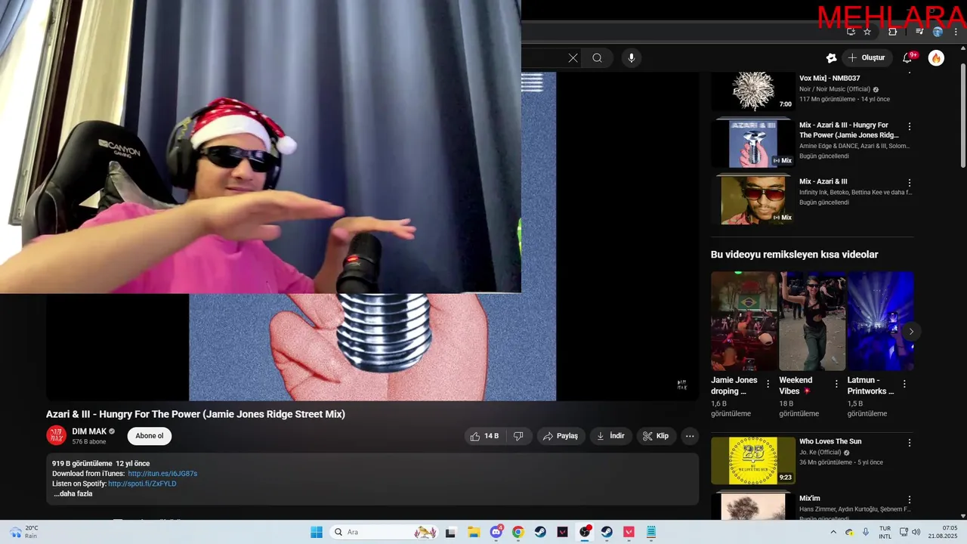This screenshot has height=544, width=967.
Task: Show hidden system tray icons
Action: pyautogui.click(x=833, y=532)
